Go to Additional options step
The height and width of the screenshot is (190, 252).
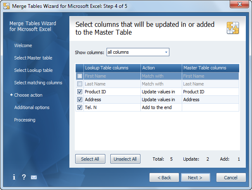click(32, 107)
